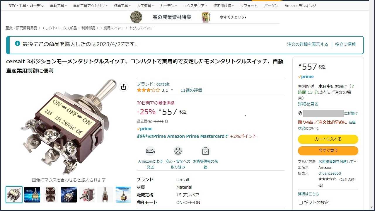Click the share icon on product image
The height and width of the screenshot is (211, 375).
[x=124, y=87]
